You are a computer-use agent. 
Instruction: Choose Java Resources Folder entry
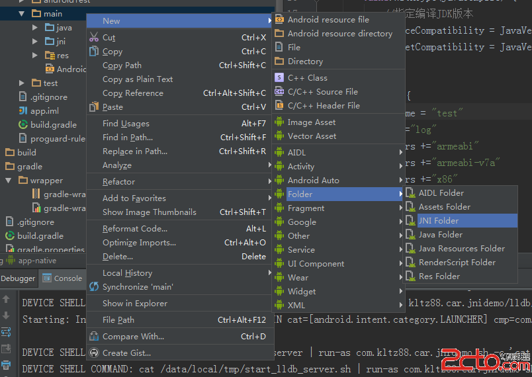click(x=460, y=249)
